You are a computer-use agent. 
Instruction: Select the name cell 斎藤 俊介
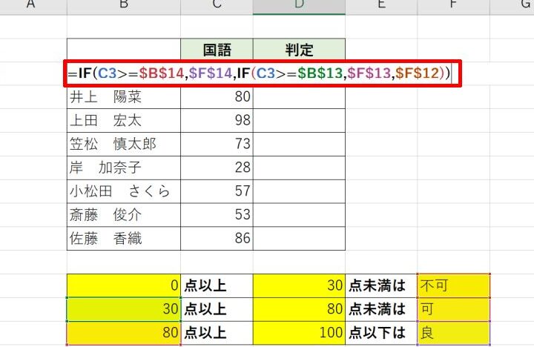click(x=124, y=215)
